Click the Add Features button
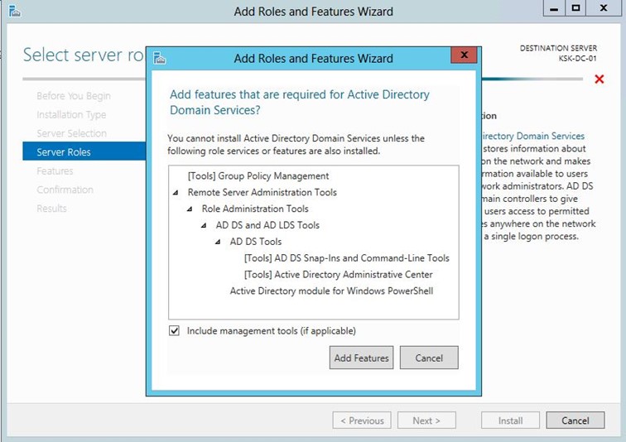The height and width of the screenshot is (442, 626). point(361,358)
